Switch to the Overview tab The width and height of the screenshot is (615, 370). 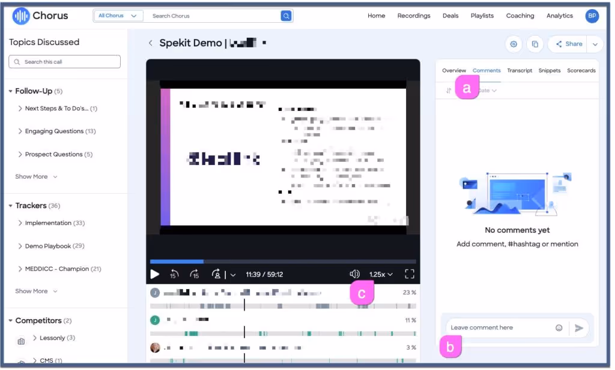pos(454,71)
